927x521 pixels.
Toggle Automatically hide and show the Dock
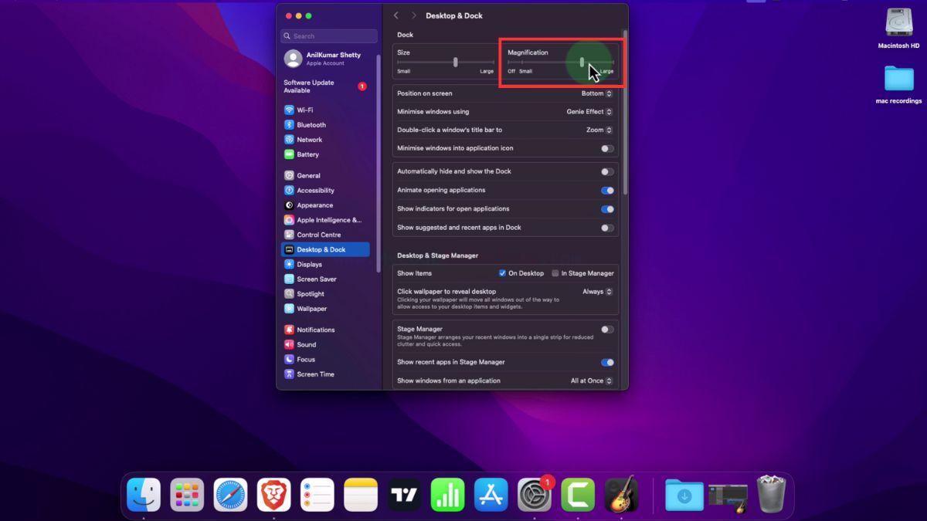(608, 171)
